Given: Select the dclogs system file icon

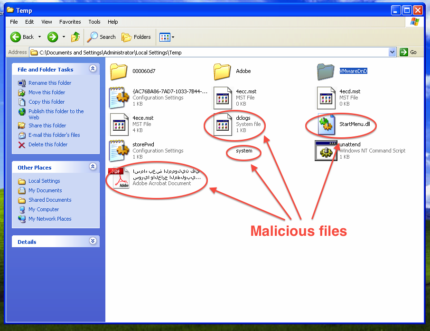Looking at the screenshot, I should pos(223,125).
